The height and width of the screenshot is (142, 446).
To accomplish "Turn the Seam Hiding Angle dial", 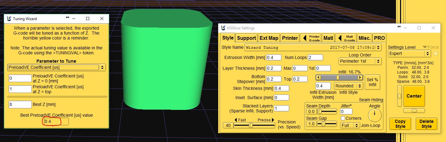I will coord(374,116).
